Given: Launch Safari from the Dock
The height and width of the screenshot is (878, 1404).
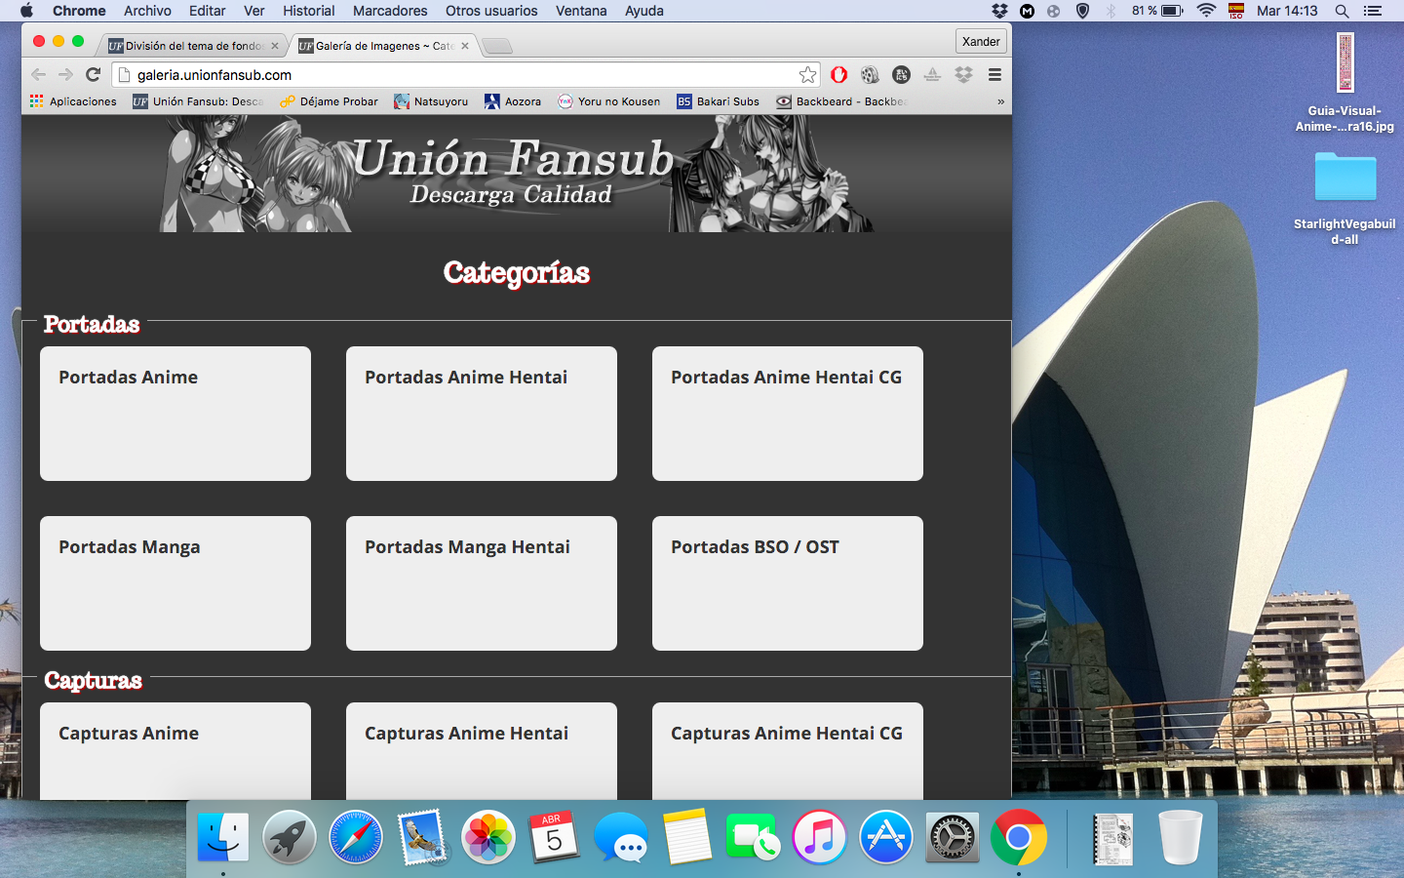Looking at the screenshot, I should pos(356,837).
